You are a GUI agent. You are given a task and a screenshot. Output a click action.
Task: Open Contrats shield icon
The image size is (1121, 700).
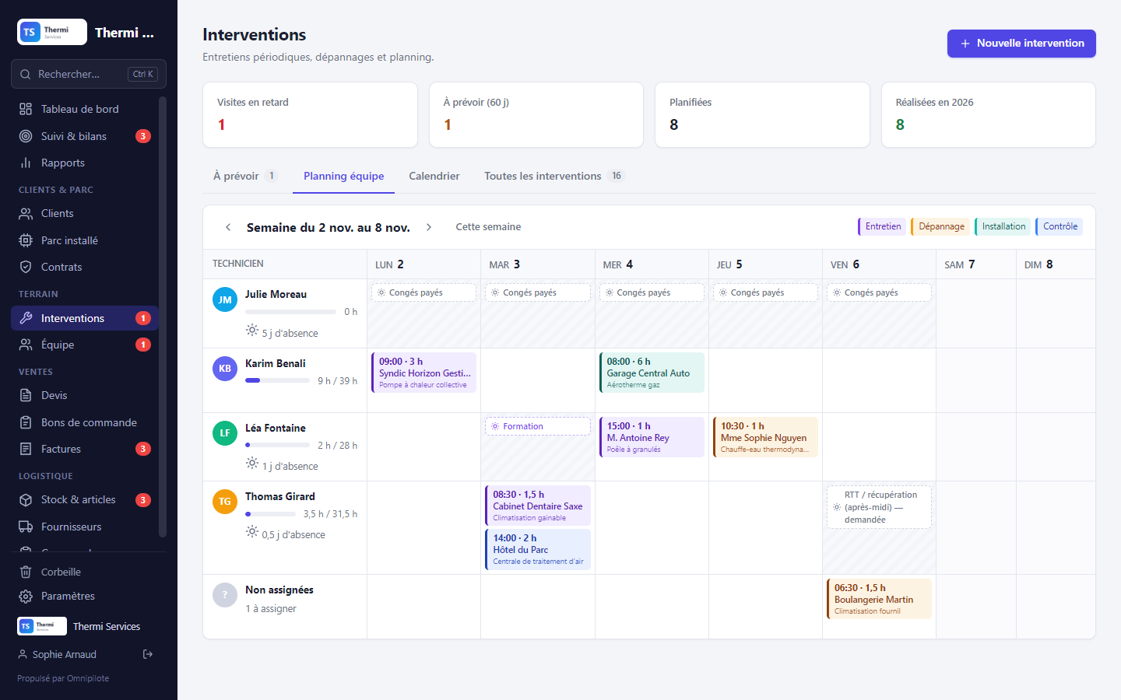coord(26,267)
